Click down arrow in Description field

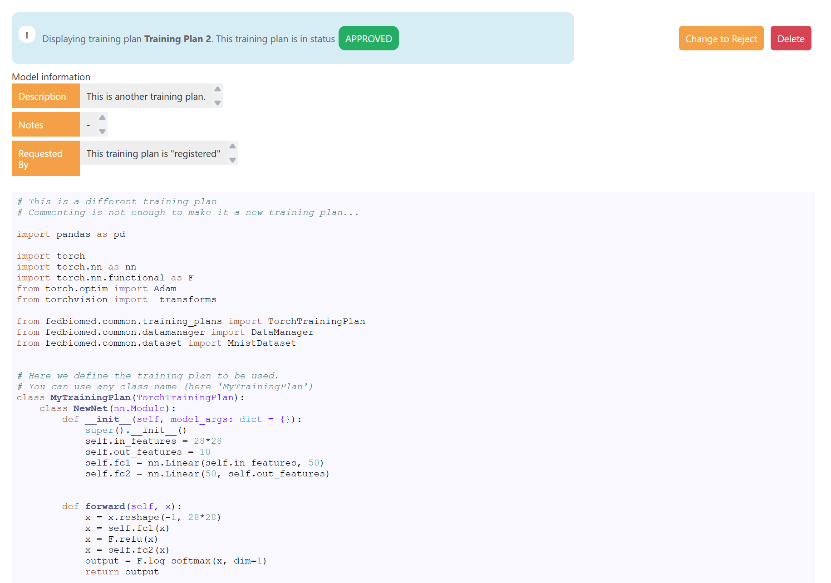click(x=218, y=103)
